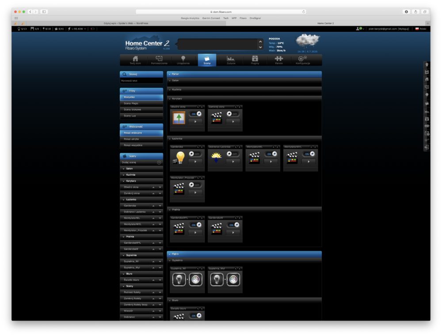Run the Garderoba scene with play button
The image size is (442, 336).
(195, 162)
